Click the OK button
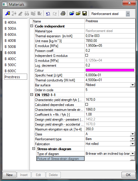 [x=128, y=175]
